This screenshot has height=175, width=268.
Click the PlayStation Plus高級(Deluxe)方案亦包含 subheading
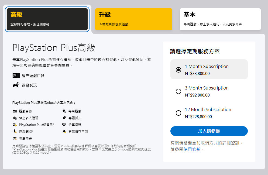pyautogui.click(x=44, y=102)
